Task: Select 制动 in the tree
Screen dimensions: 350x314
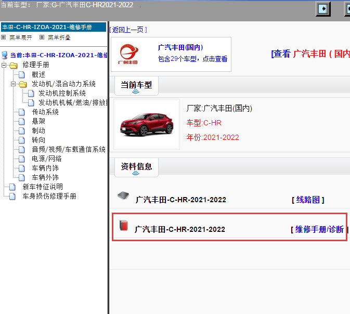Action: 38,131
